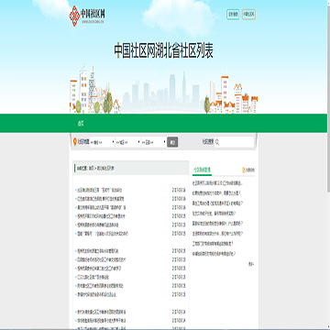The width and height of the screenshot is (330, 330).
Task: Click the small 'more' link below the right panel list
Action: pyautogui.click(x=251, y=263)
